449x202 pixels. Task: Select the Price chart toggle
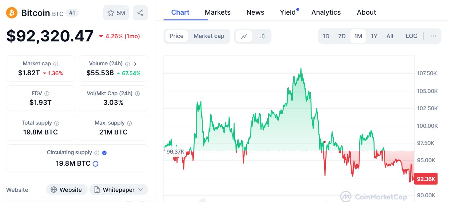click(x=176, y=36)
